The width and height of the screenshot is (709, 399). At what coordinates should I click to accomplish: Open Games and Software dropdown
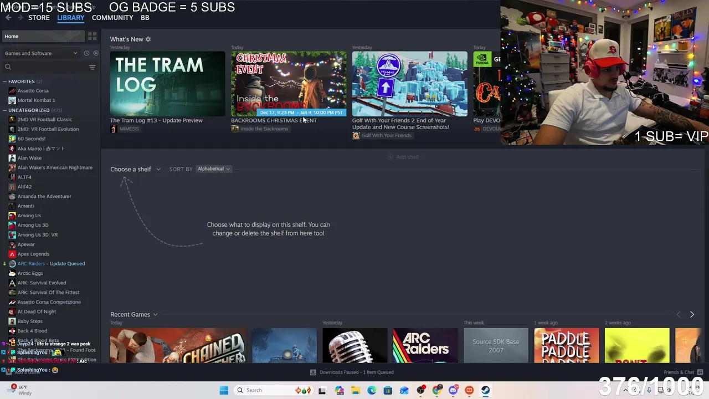coord(41,53)
